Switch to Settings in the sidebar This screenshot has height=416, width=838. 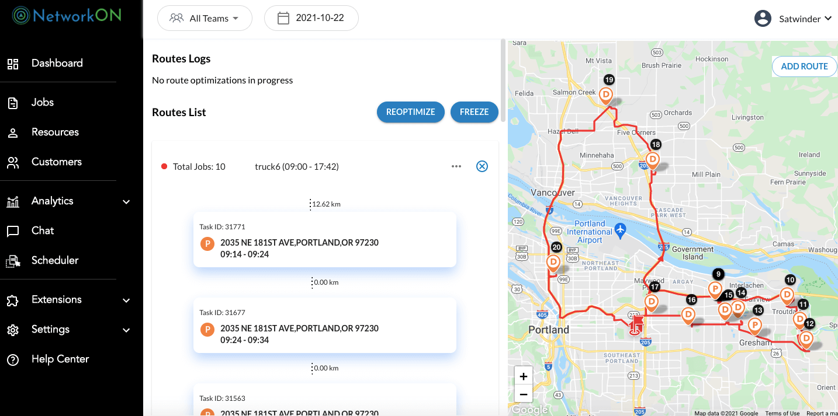coord(13,329)
